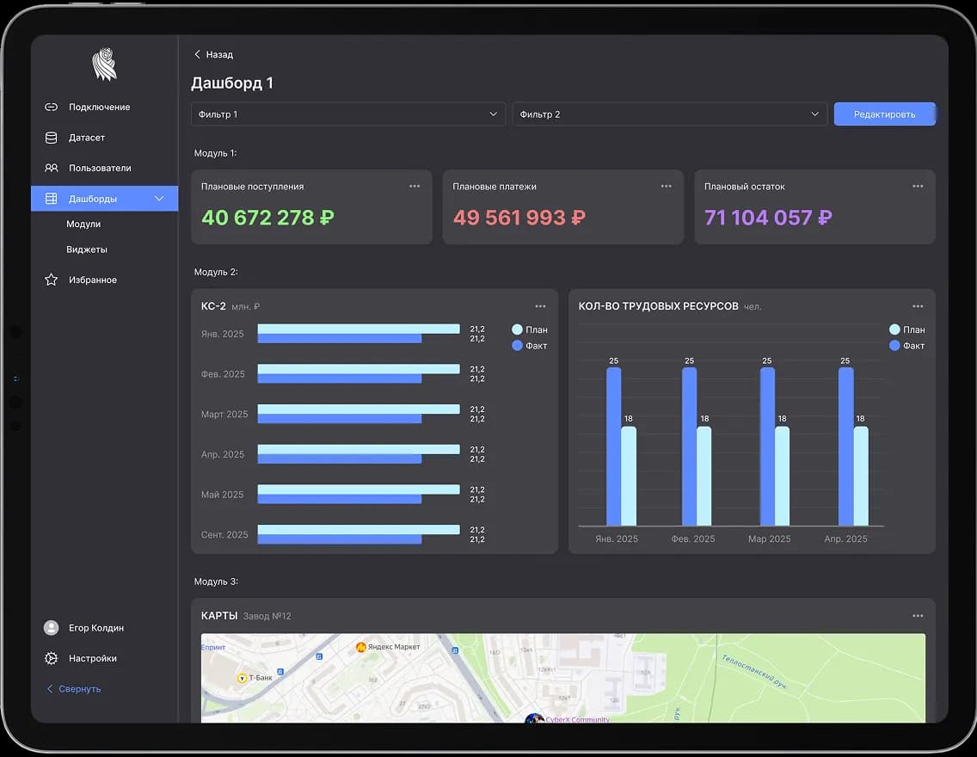Open three-dot menu on Плановые поступления card

click(415, 187)
